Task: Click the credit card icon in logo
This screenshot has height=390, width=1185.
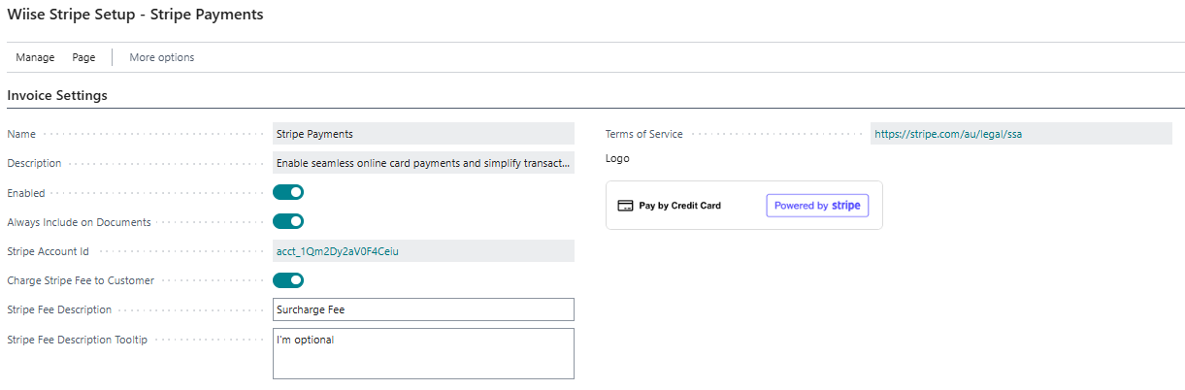Action: click(x=626, y=206)
